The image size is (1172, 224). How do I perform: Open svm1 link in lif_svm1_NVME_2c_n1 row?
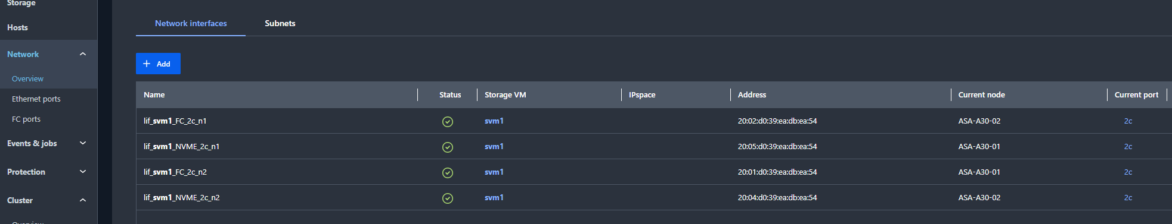point(494,146)
